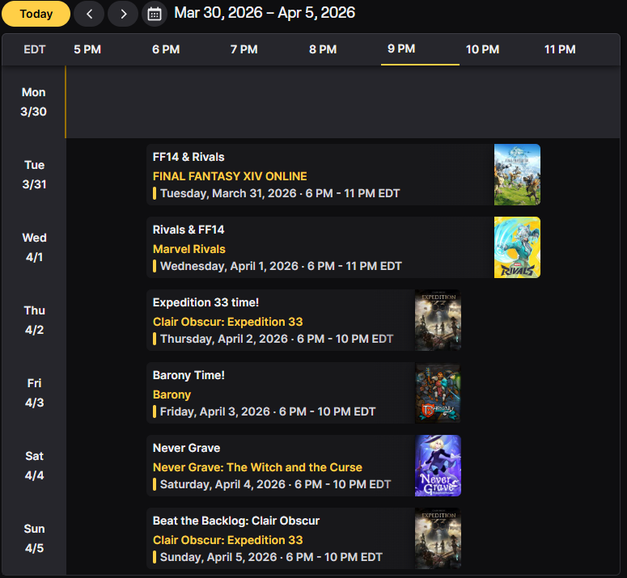Click Thursday, April 2 time text
The height and width of the screenshot is (578, 627).
pyautogui.click(x=277, y=339)
